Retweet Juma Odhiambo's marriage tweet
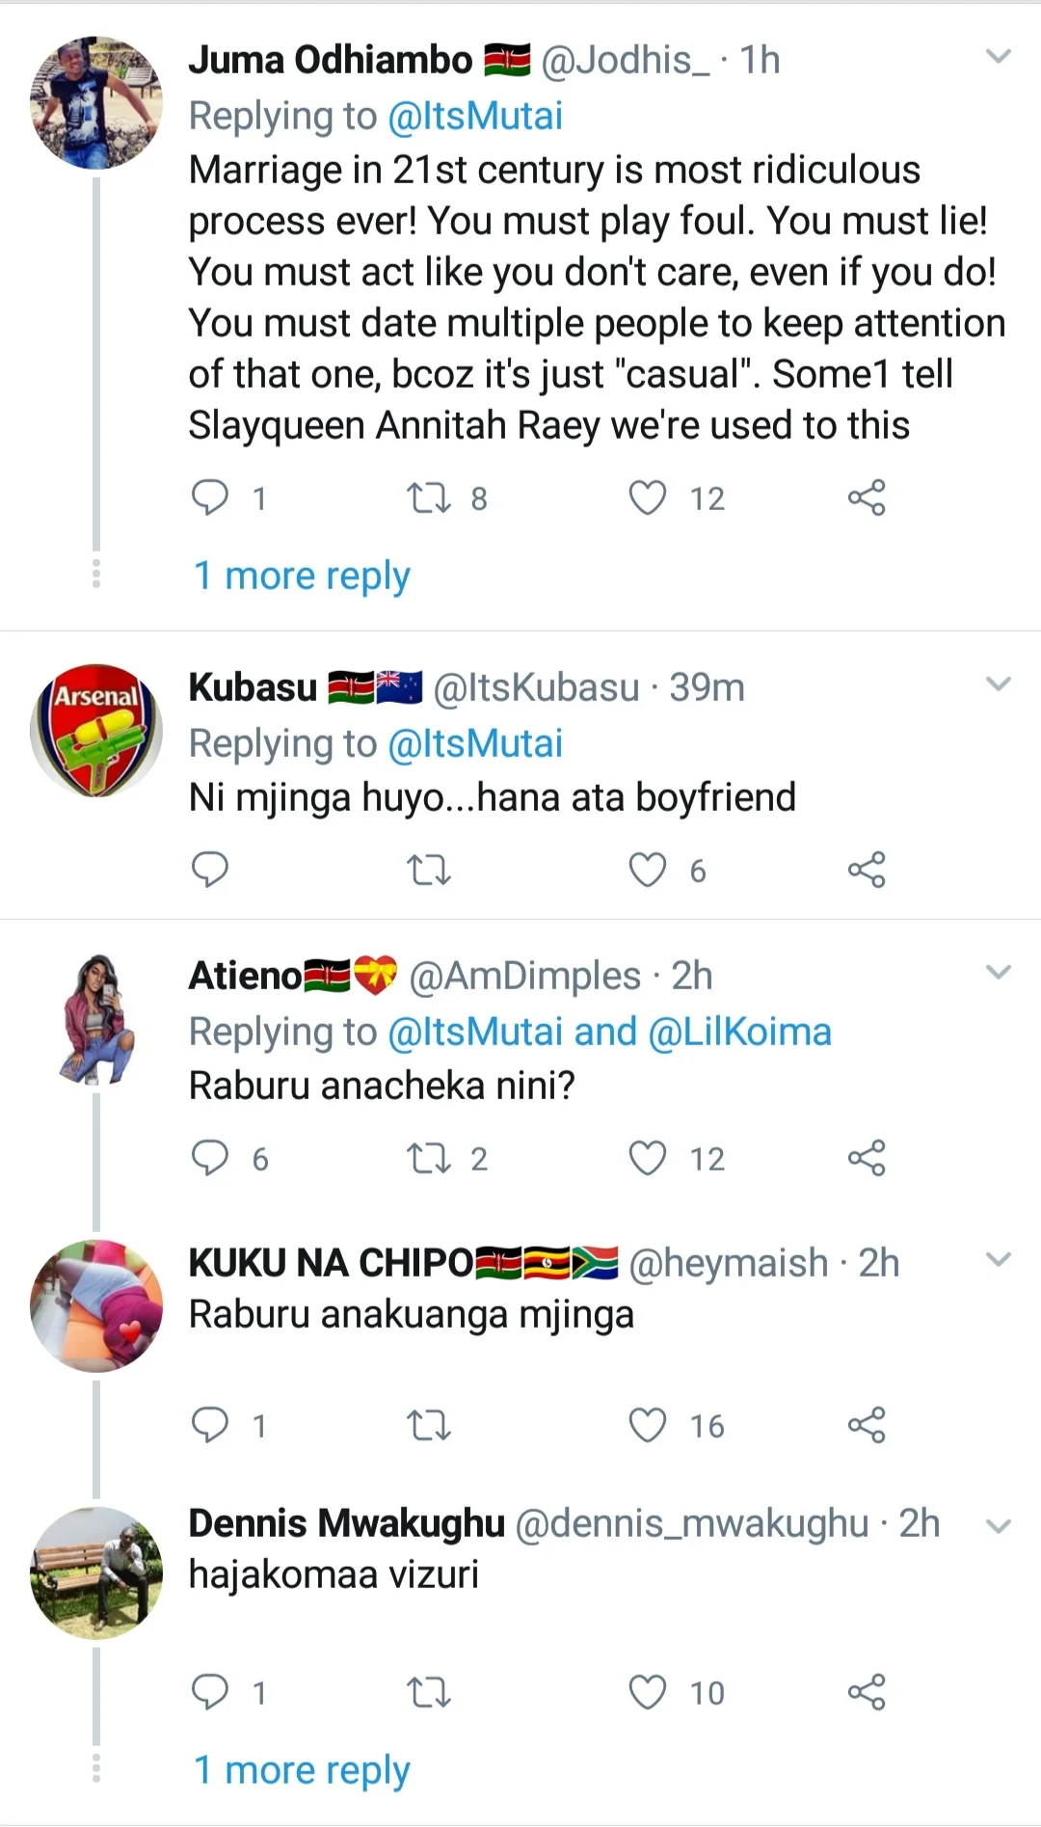The height and width of the screenshot is (1827, 1041). click(429, 497)
